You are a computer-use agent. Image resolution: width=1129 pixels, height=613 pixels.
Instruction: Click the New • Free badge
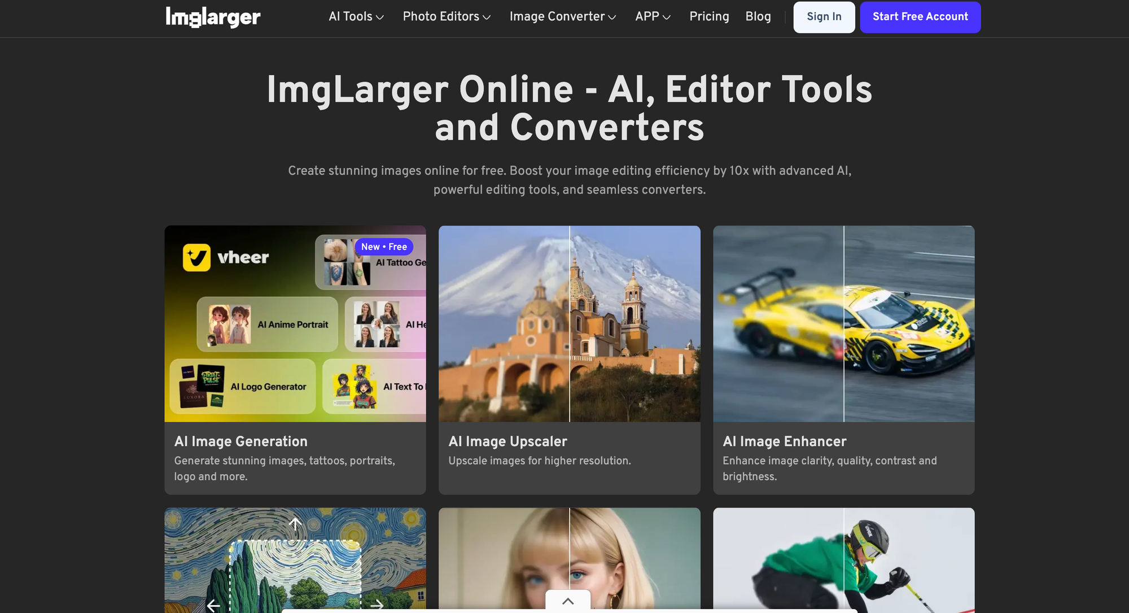384,247
